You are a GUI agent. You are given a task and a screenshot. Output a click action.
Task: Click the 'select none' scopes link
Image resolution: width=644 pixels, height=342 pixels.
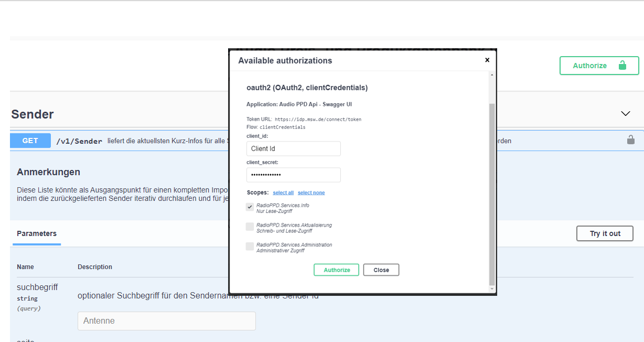click(x=311, y=193)
